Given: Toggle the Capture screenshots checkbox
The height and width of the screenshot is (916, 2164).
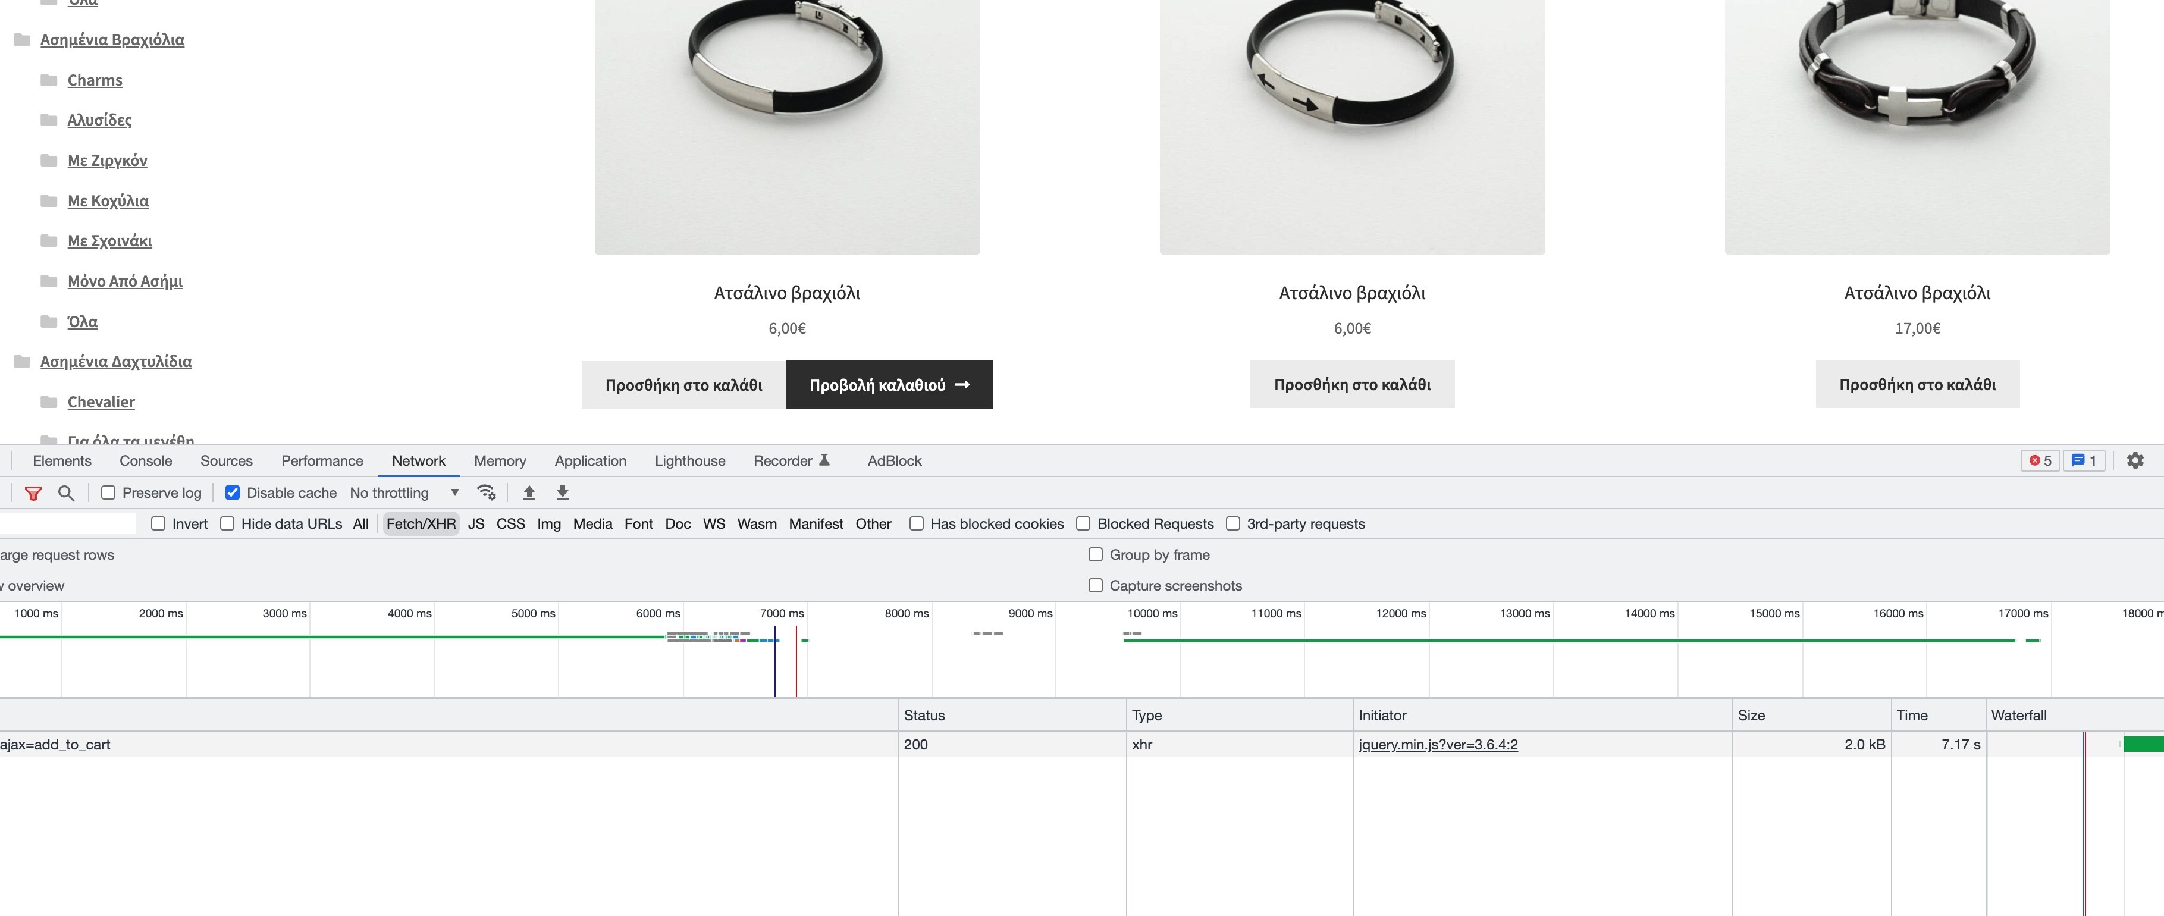Looking at the screenshot, I should click(x=1096, y=586).
